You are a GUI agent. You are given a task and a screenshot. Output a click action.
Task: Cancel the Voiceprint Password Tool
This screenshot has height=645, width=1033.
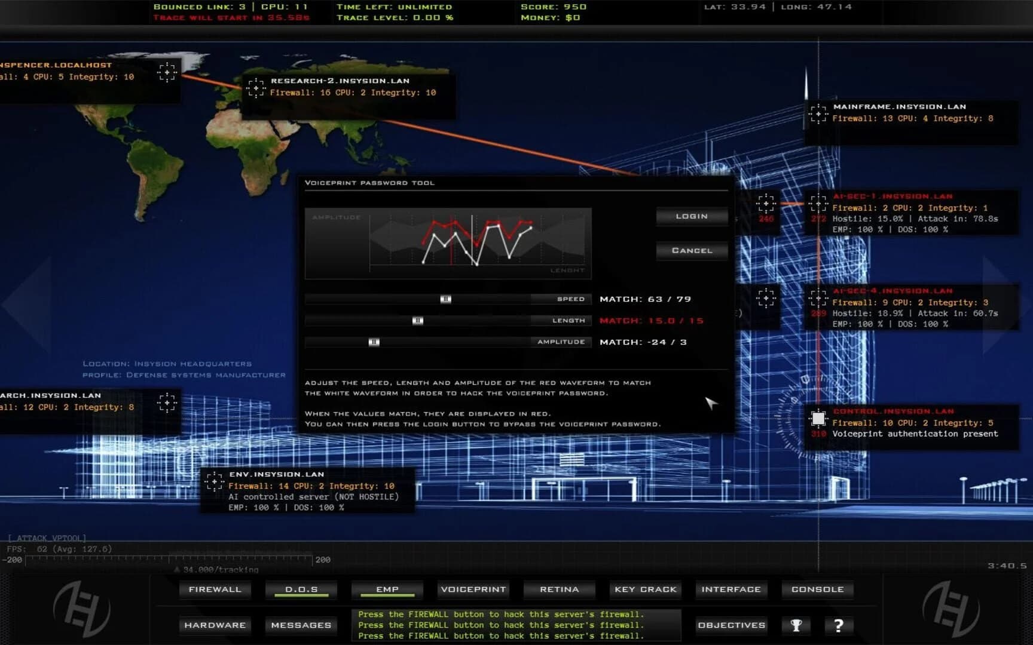692,250
